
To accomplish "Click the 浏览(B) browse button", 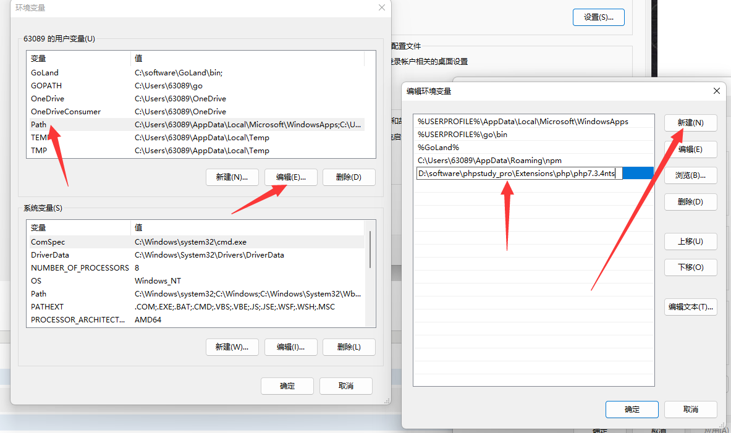I will click(x=690, y=175).
